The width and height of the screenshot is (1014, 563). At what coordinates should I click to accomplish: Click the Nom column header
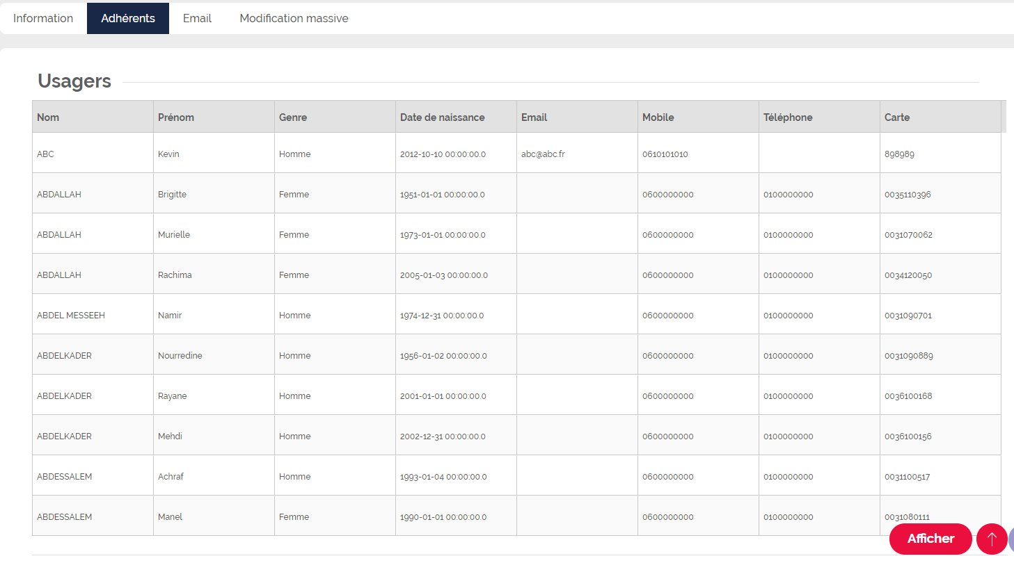(93, 117)
